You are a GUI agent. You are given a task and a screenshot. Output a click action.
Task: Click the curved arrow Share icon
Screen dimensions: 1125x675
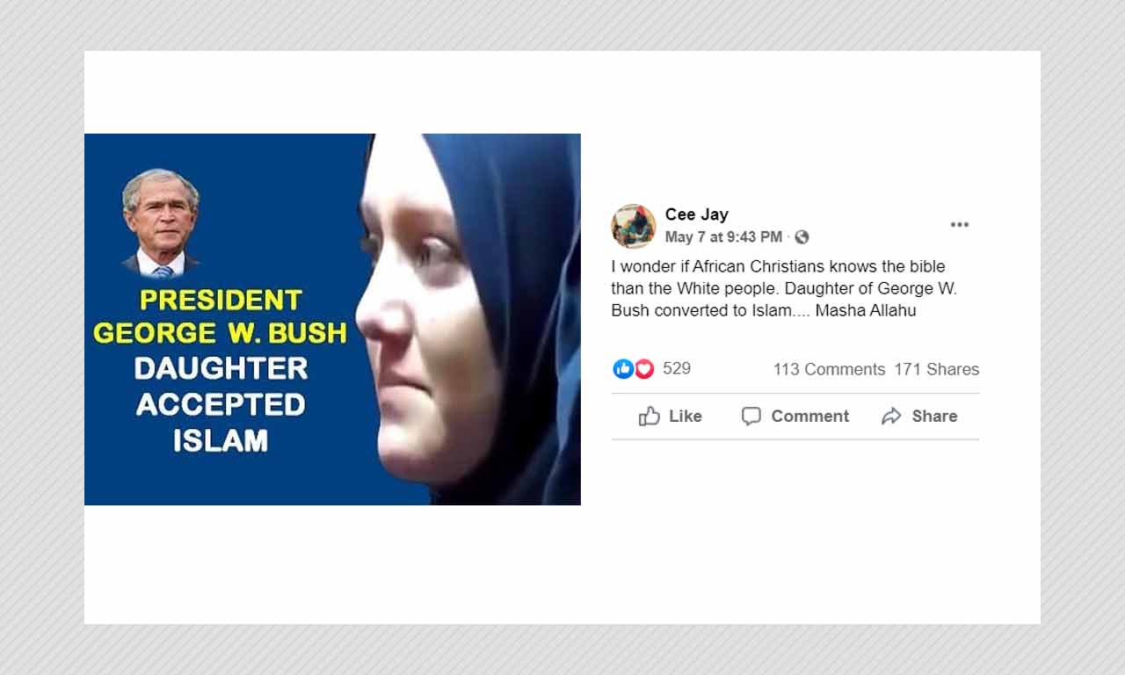tap(891, 417)
